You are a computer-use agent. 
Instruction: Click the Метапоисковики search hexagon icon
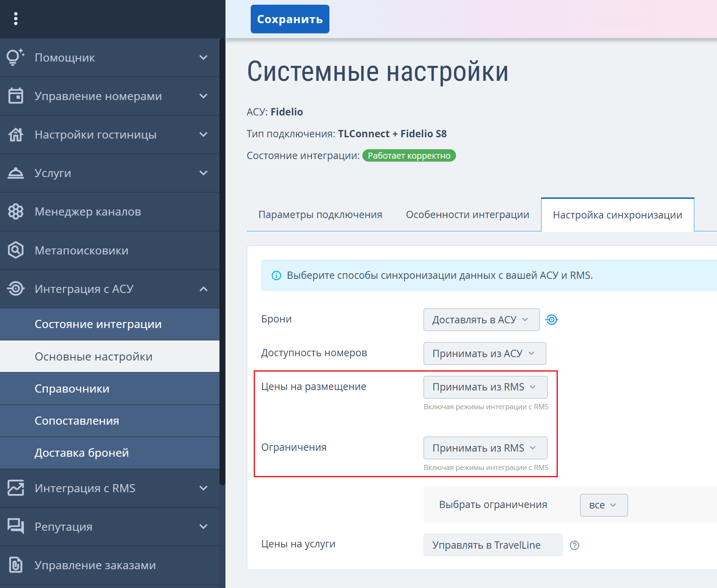(x=16, y=250)
